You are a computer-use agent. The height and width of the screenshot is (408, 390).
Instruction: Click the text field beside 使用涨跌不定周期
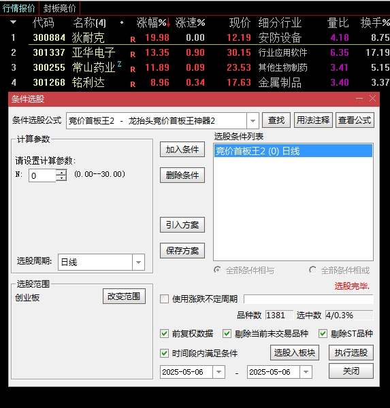308,299
